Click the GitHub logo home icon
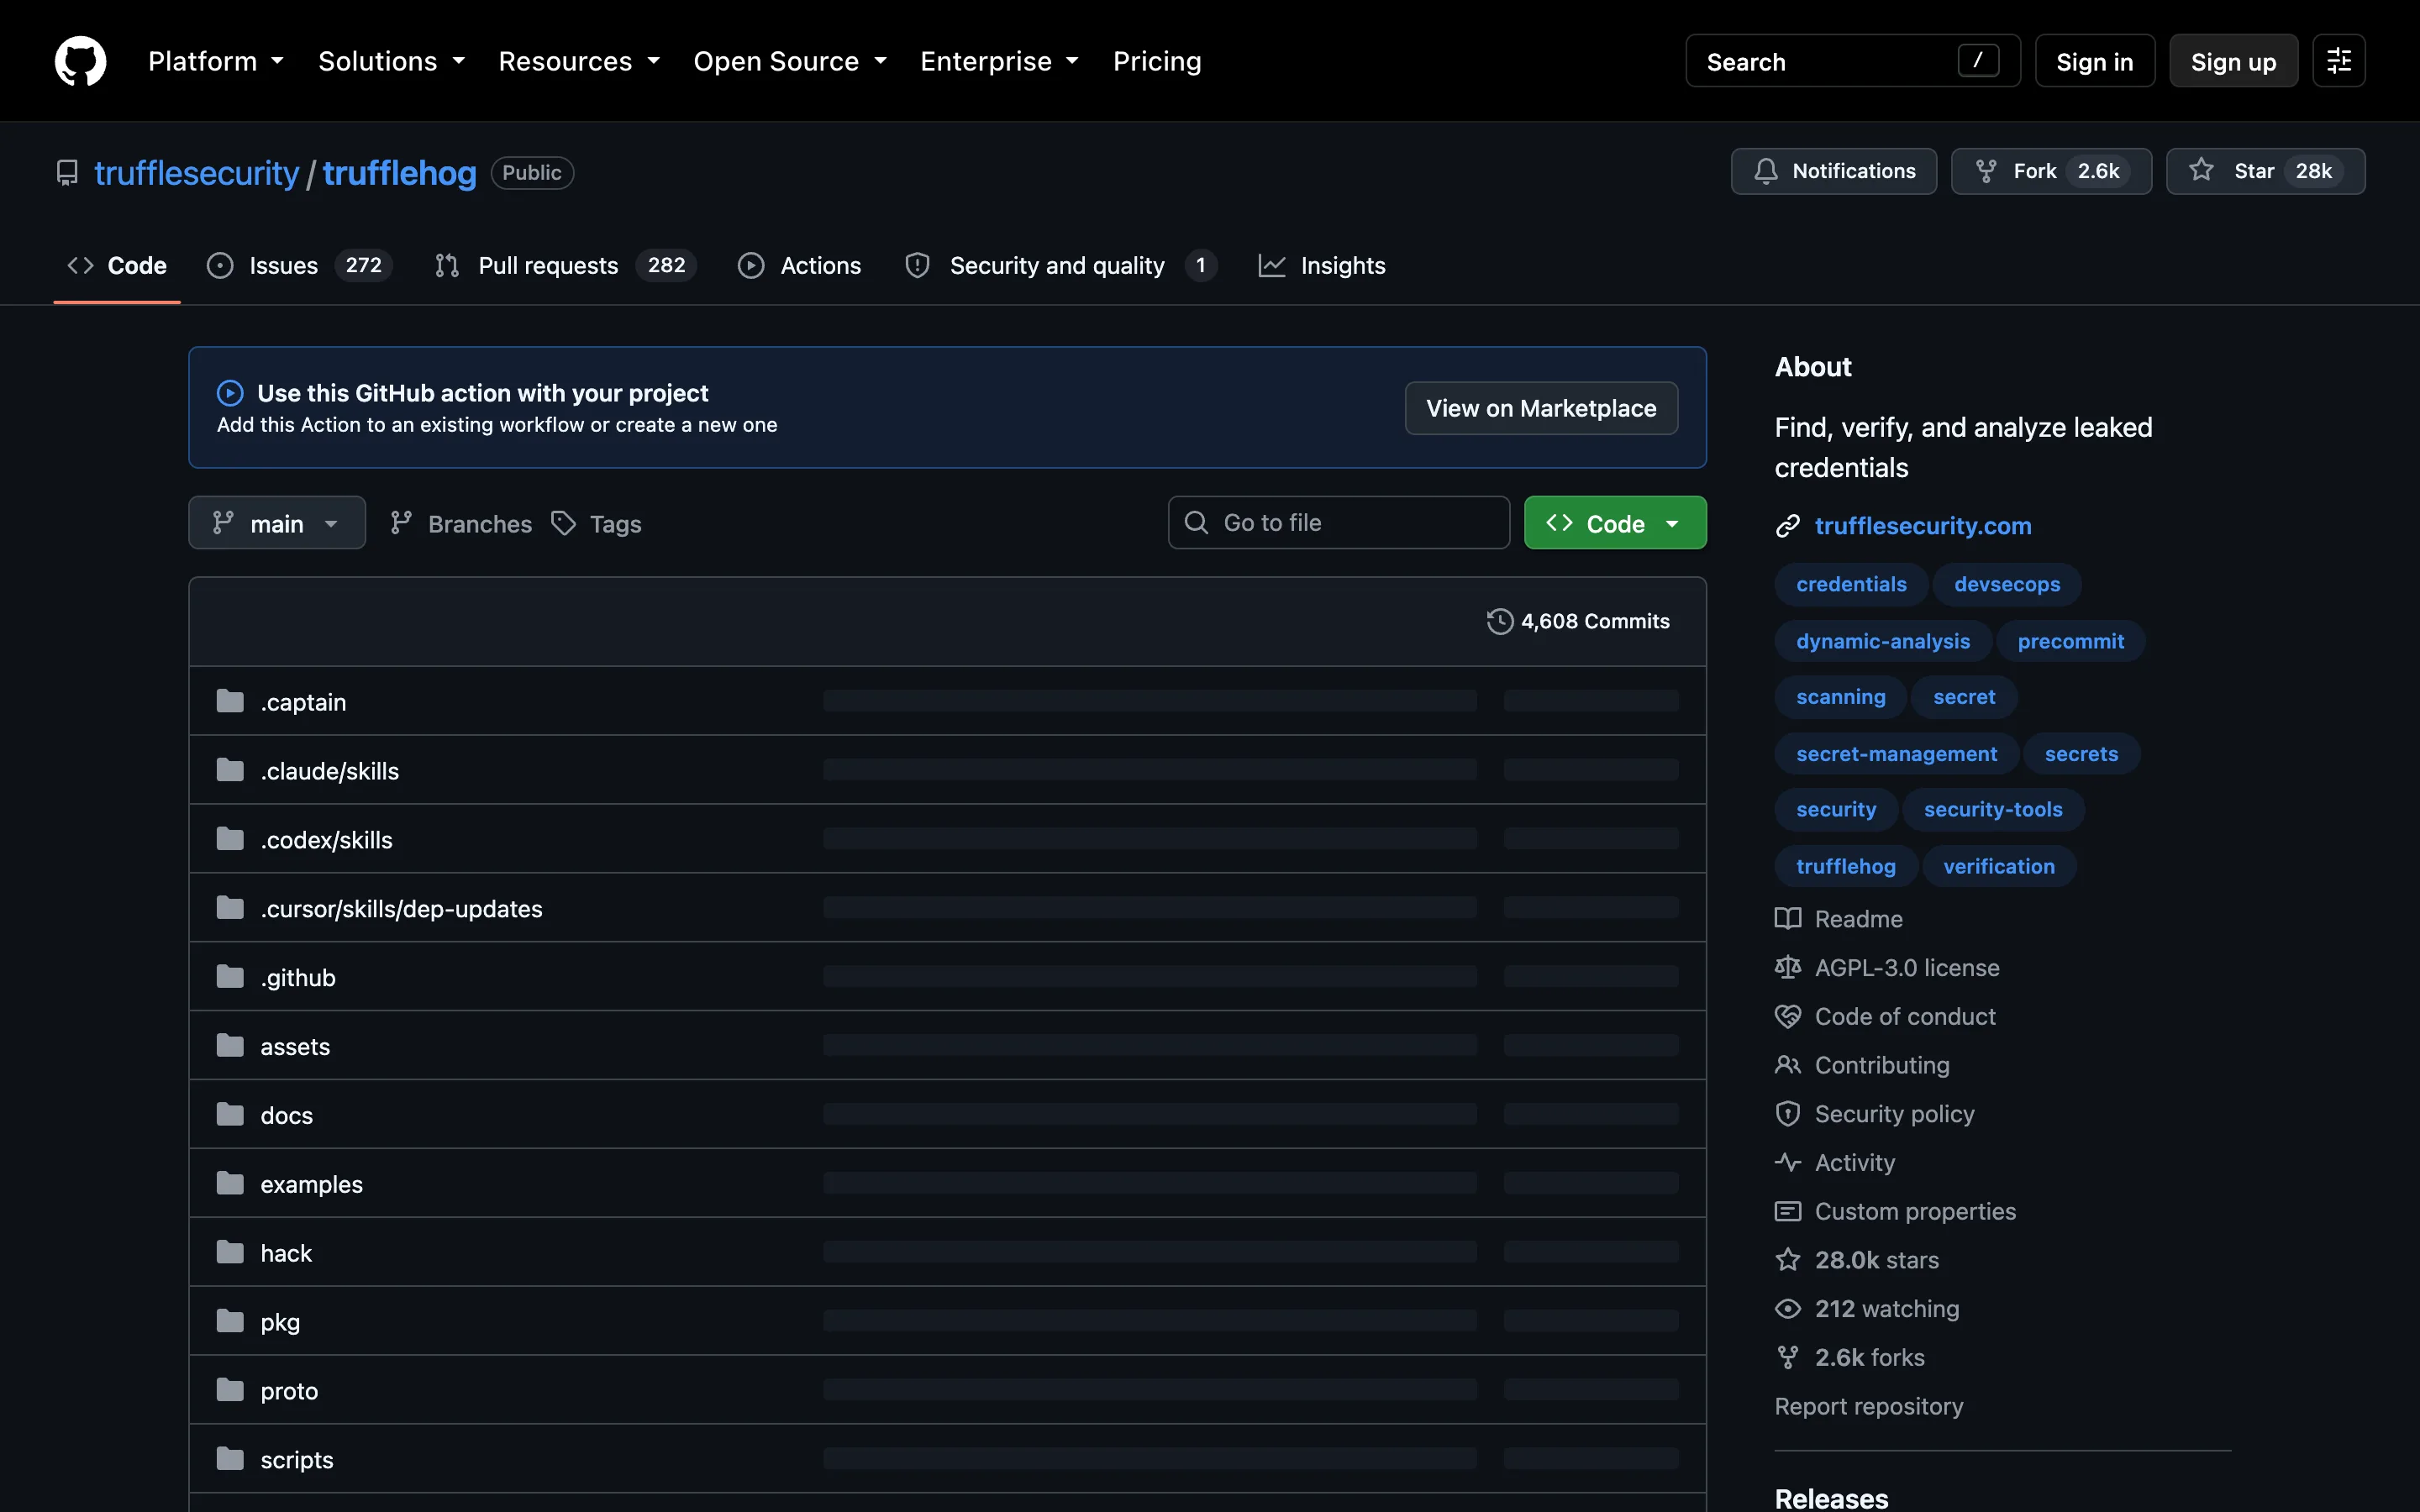This screenshot has width=2420, height=1512. tap(80, 61)
